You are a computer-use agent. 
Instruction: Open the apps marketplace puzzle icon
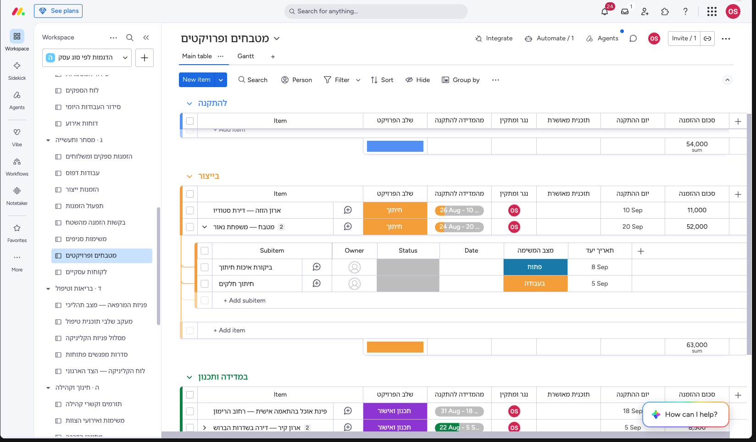[665, 11]
